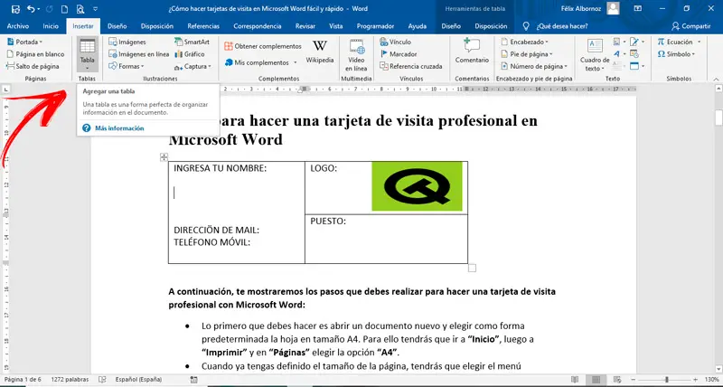Switch to the Revisar tab
The image size is (723, 387).
pos(305,26)
